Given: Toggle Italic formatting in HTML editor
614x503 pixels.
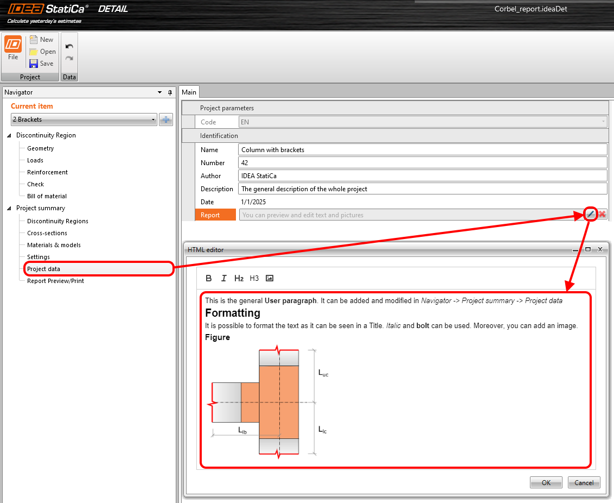Looking at the screenshot, I should click(223, 278).
